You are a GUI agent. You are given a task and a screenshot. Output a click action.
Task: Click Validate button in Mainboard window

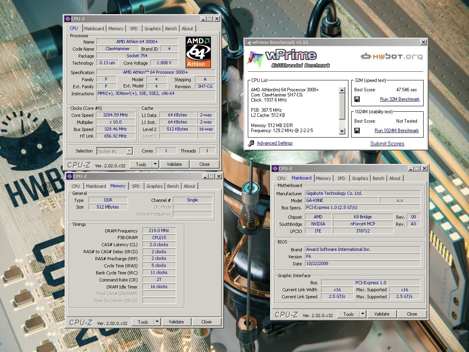click(x=382, y=314)
